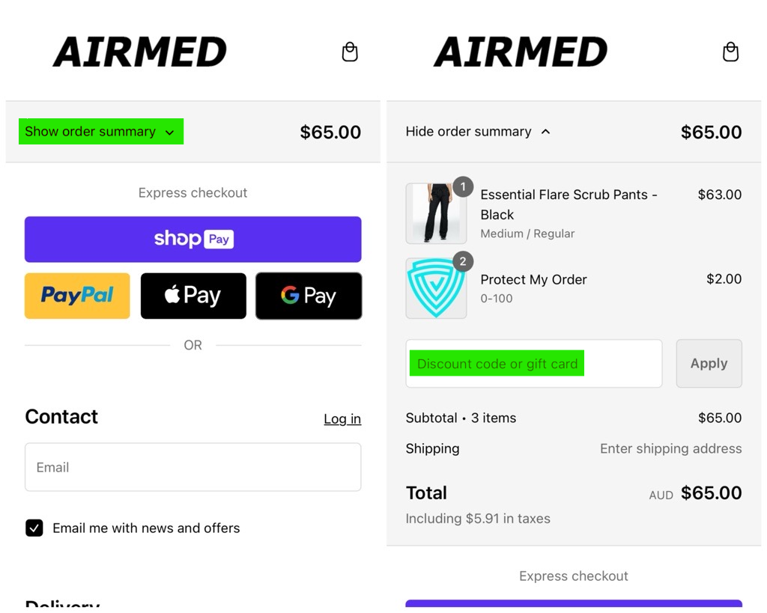Focus the Email input field
Viewport: 767px width, 613px height.
tap(193, 467)
